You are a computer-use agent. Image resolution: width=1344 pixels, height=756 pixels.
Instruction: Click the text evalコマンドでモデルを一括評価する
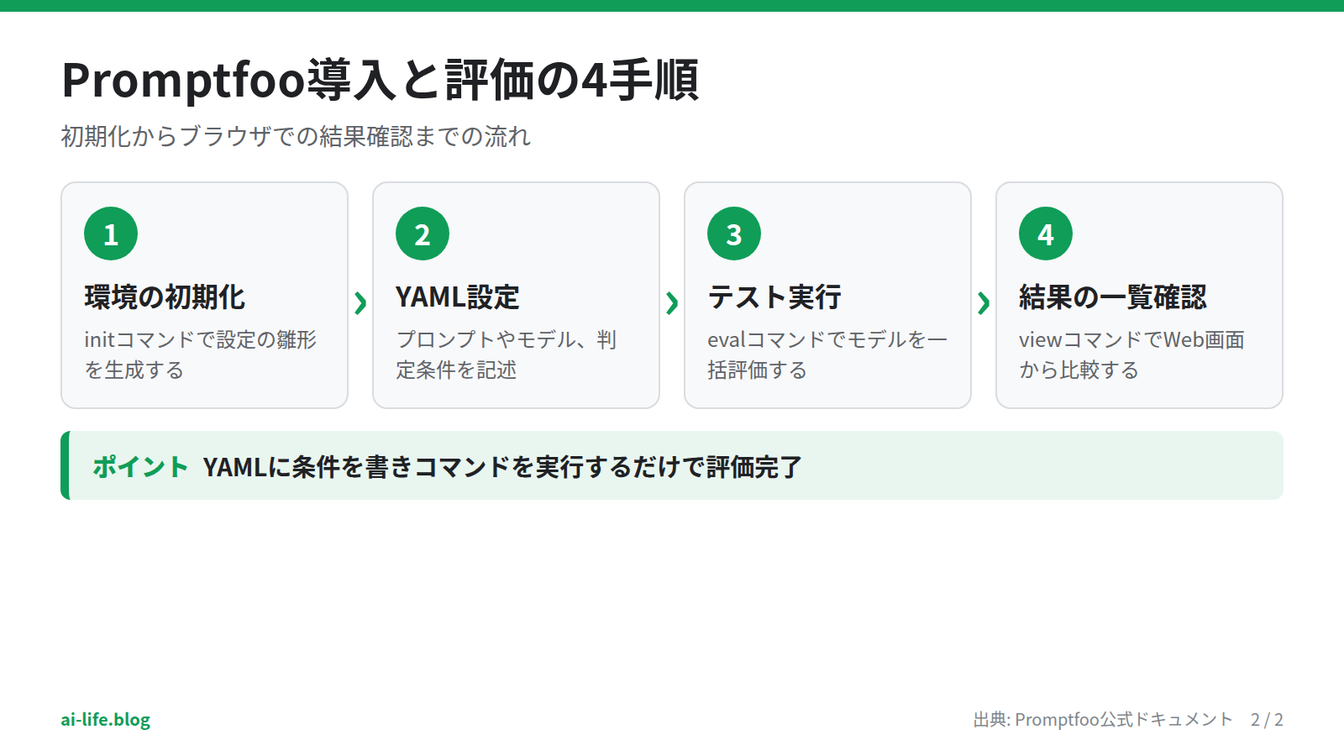(x=827, y=354)
